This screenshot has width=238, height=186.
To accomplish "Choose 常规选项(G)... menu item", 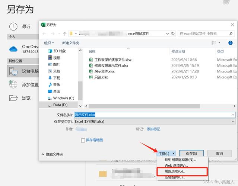I will [182, 171].
